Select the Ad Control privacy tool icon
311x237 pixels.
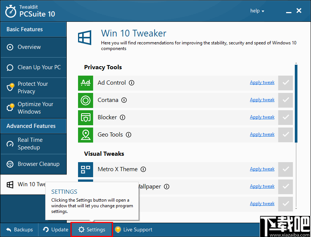pos(86,82)
